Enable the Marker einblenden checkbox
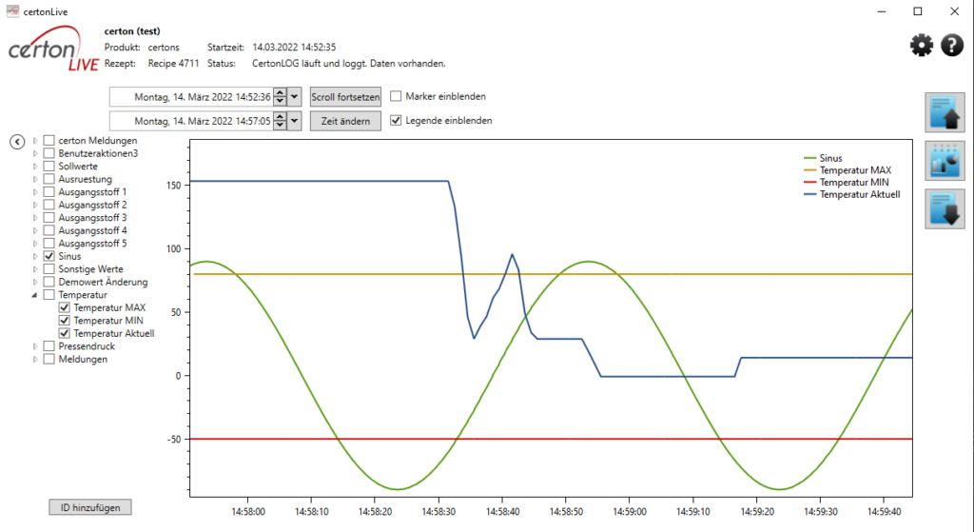 tap(396, 96)
